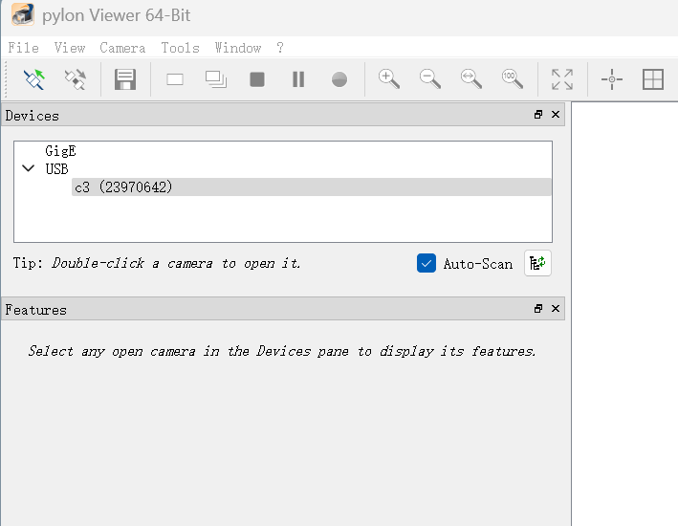Image resolution: width=678 pixels, height=526 pixels.
Task: Click the Save floppy disk icon
Action: (125, 79)
